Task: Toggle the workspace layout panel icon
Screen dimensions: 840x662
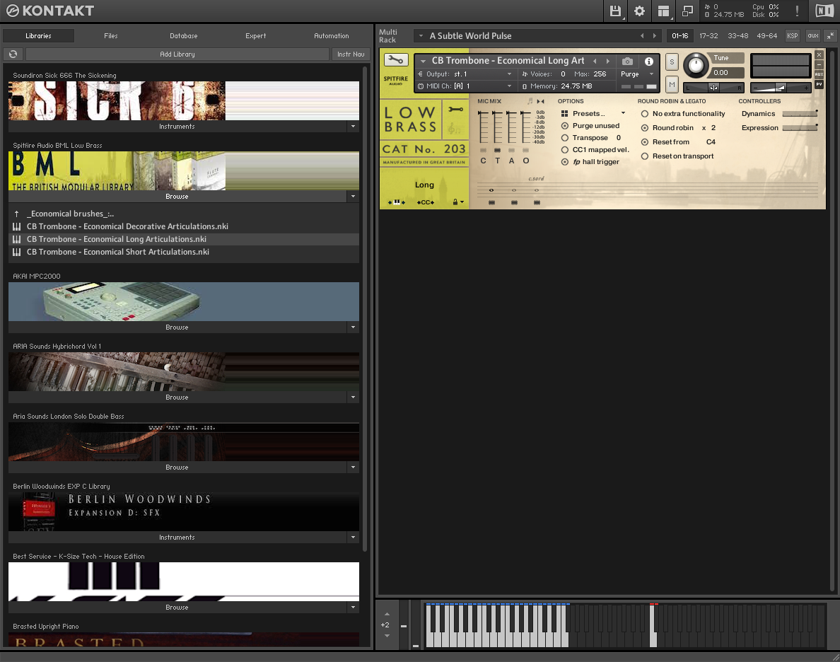Action: pos(663,11)
